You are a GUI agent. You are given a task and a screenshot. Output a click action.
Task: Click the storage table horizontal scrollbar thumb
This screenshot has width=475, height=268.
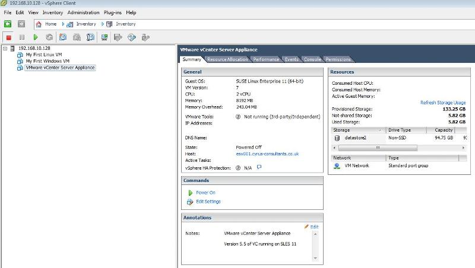tap(378, 148)
